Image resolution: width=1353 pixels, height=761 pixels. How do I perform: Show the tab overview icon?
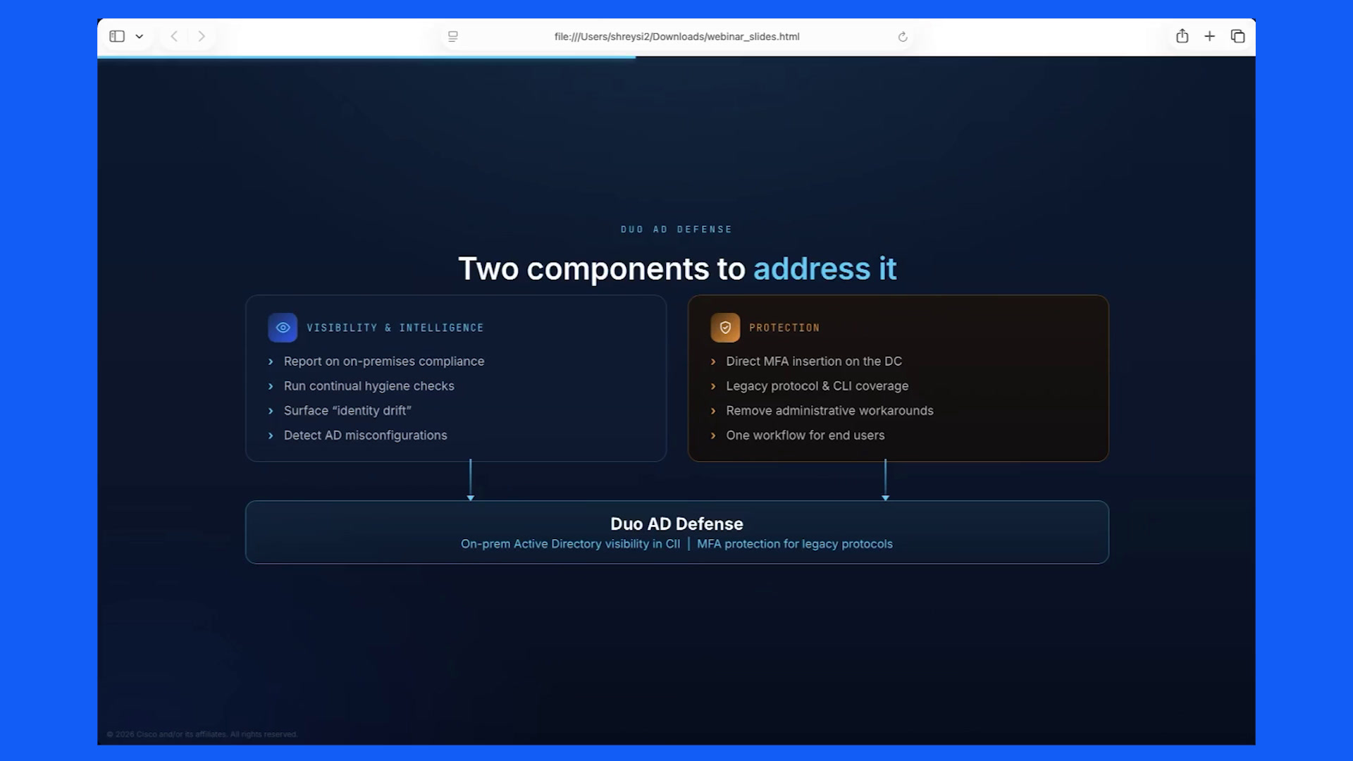tap(1237, 36)
